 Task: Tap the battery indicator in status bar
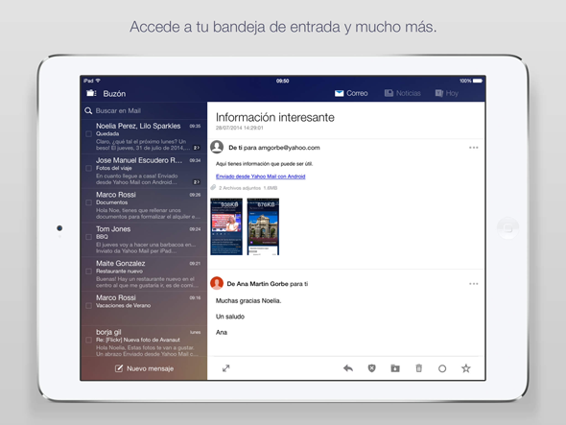click(x=478, y=81)
